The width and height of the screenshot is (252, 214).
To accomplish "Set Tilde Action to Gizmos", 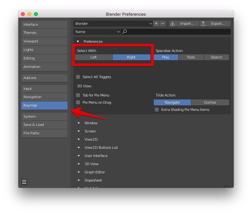I will click(210, 102).
